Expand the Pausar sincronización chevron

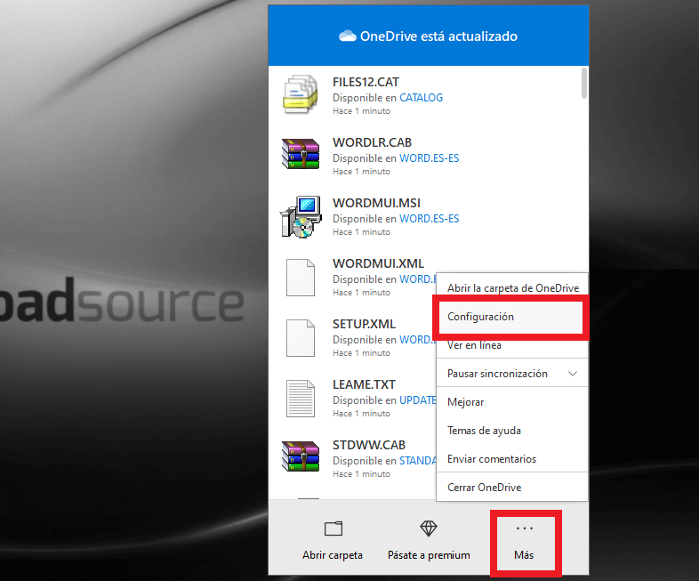tap(573, 374)
